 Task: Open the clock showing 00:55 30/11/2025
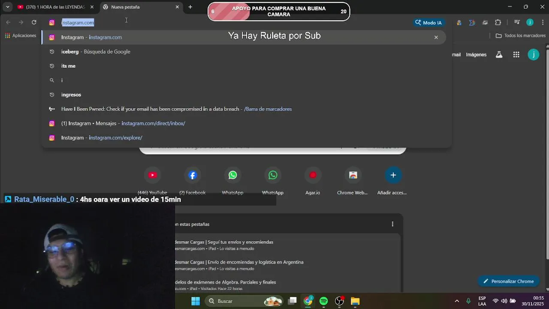click(533, 301)
